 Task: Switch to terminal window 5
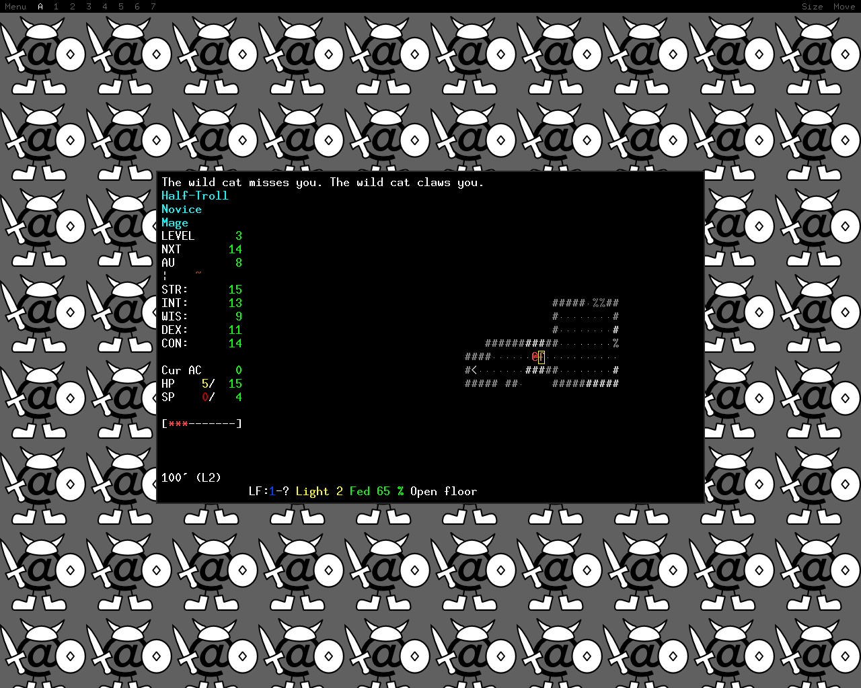tap(121, 6)
